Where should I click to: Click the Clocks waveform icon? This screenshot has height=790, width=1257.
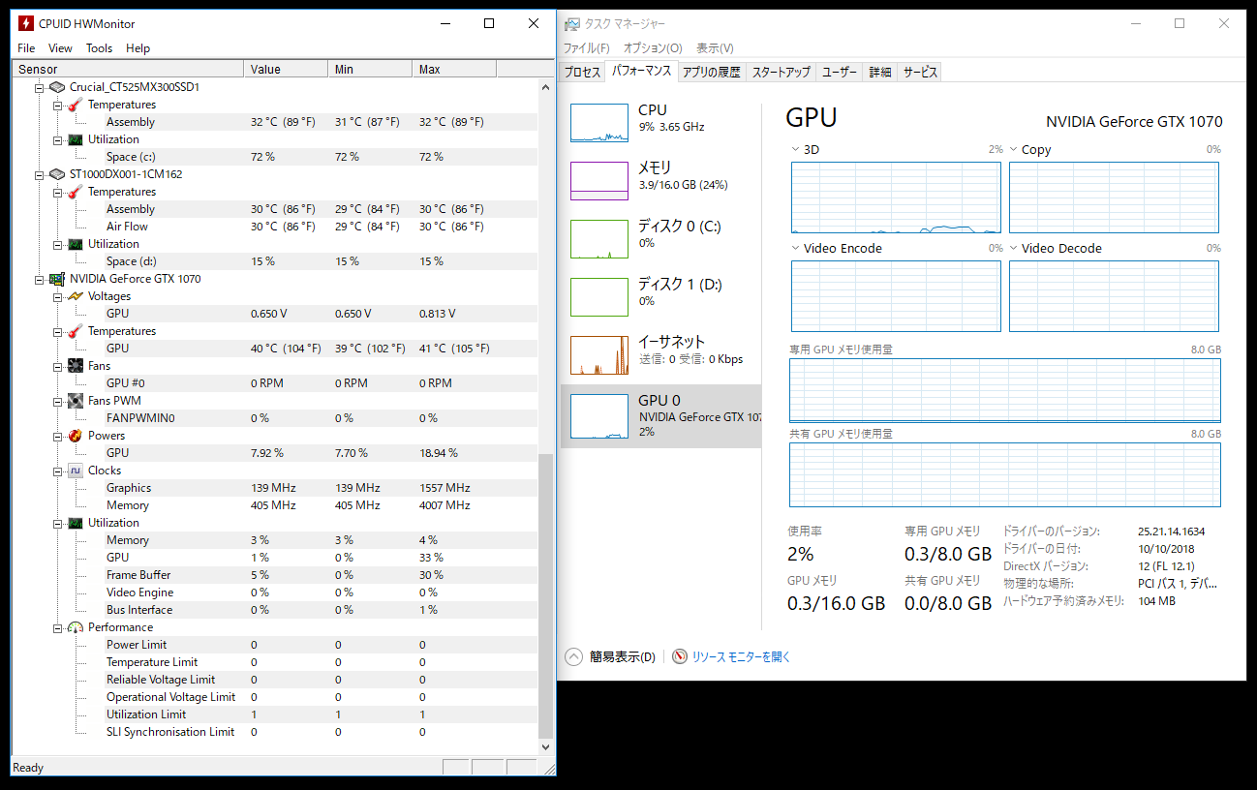pyautogui.click(x=75, y=471)
